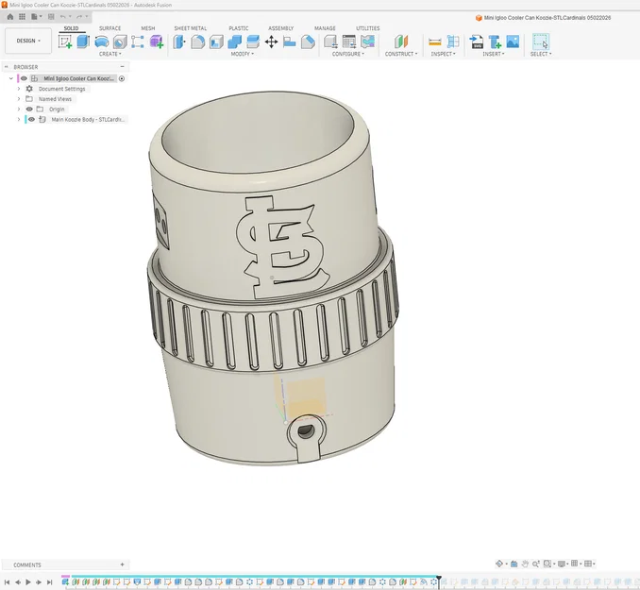This screenshot has height=590, width=640.
Task: Select the Create Form purple box tool
Action: tap(157, 42)
